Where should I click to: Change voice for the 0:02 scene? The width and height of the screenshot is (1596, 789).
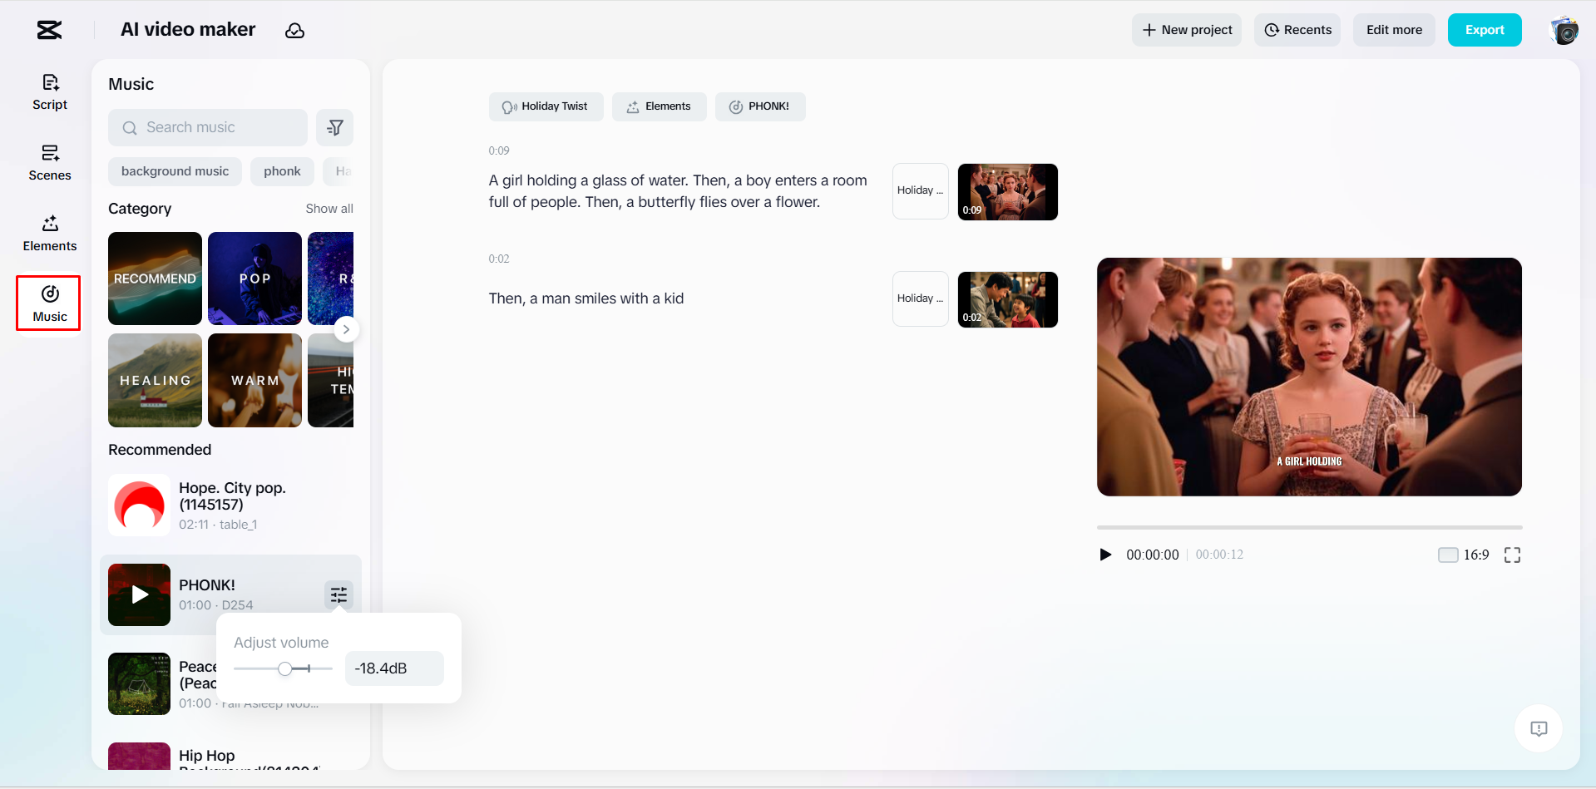(x=920, y=299)
